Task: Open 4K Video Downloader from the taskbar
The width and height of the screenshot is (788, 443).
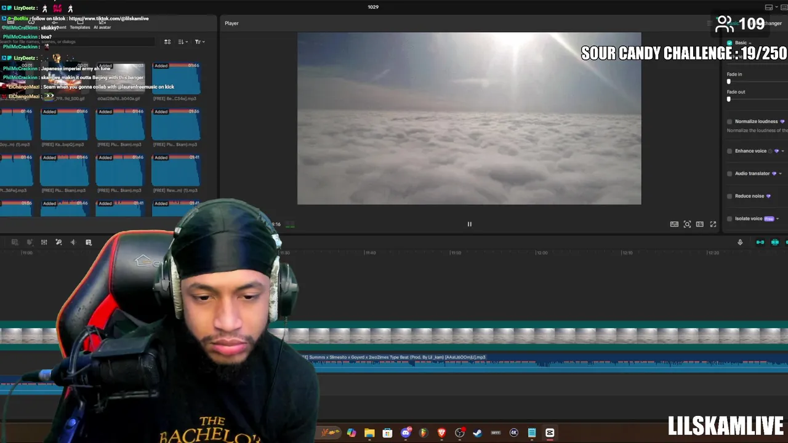Action: 513,433
